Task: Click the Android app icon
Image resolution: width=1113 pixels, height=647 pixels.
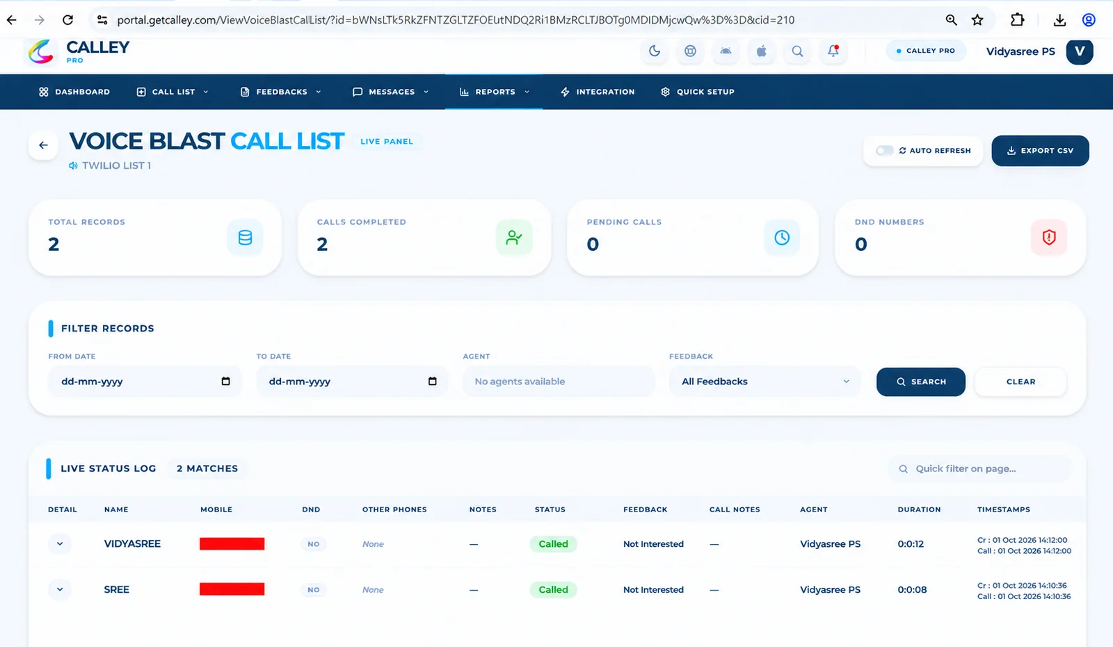Action: [x=726, y=51]
